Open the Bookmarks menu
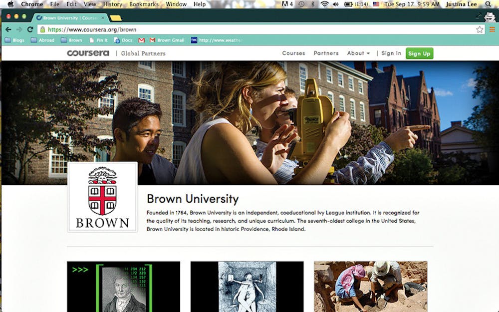Screen dimensions: 499x312 144,4
